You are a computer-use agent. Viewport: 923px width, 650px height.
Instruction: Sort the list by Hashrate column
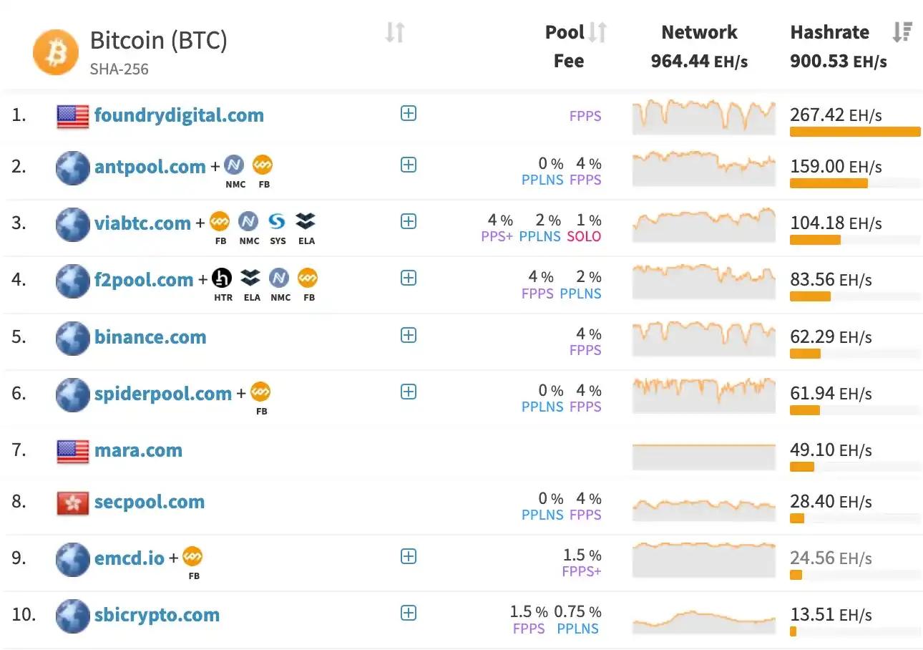point(902,32)
